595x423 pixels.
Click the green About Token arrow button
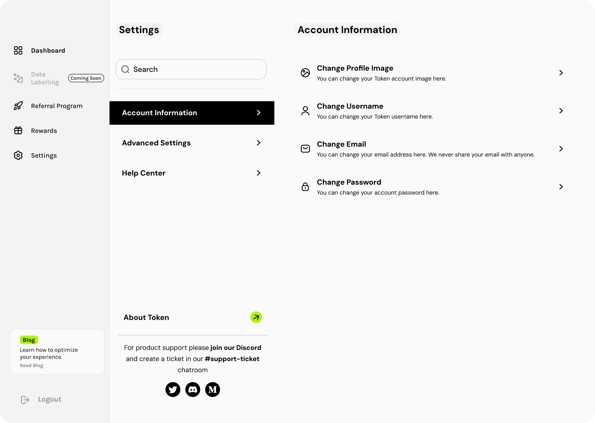[256, 317]
